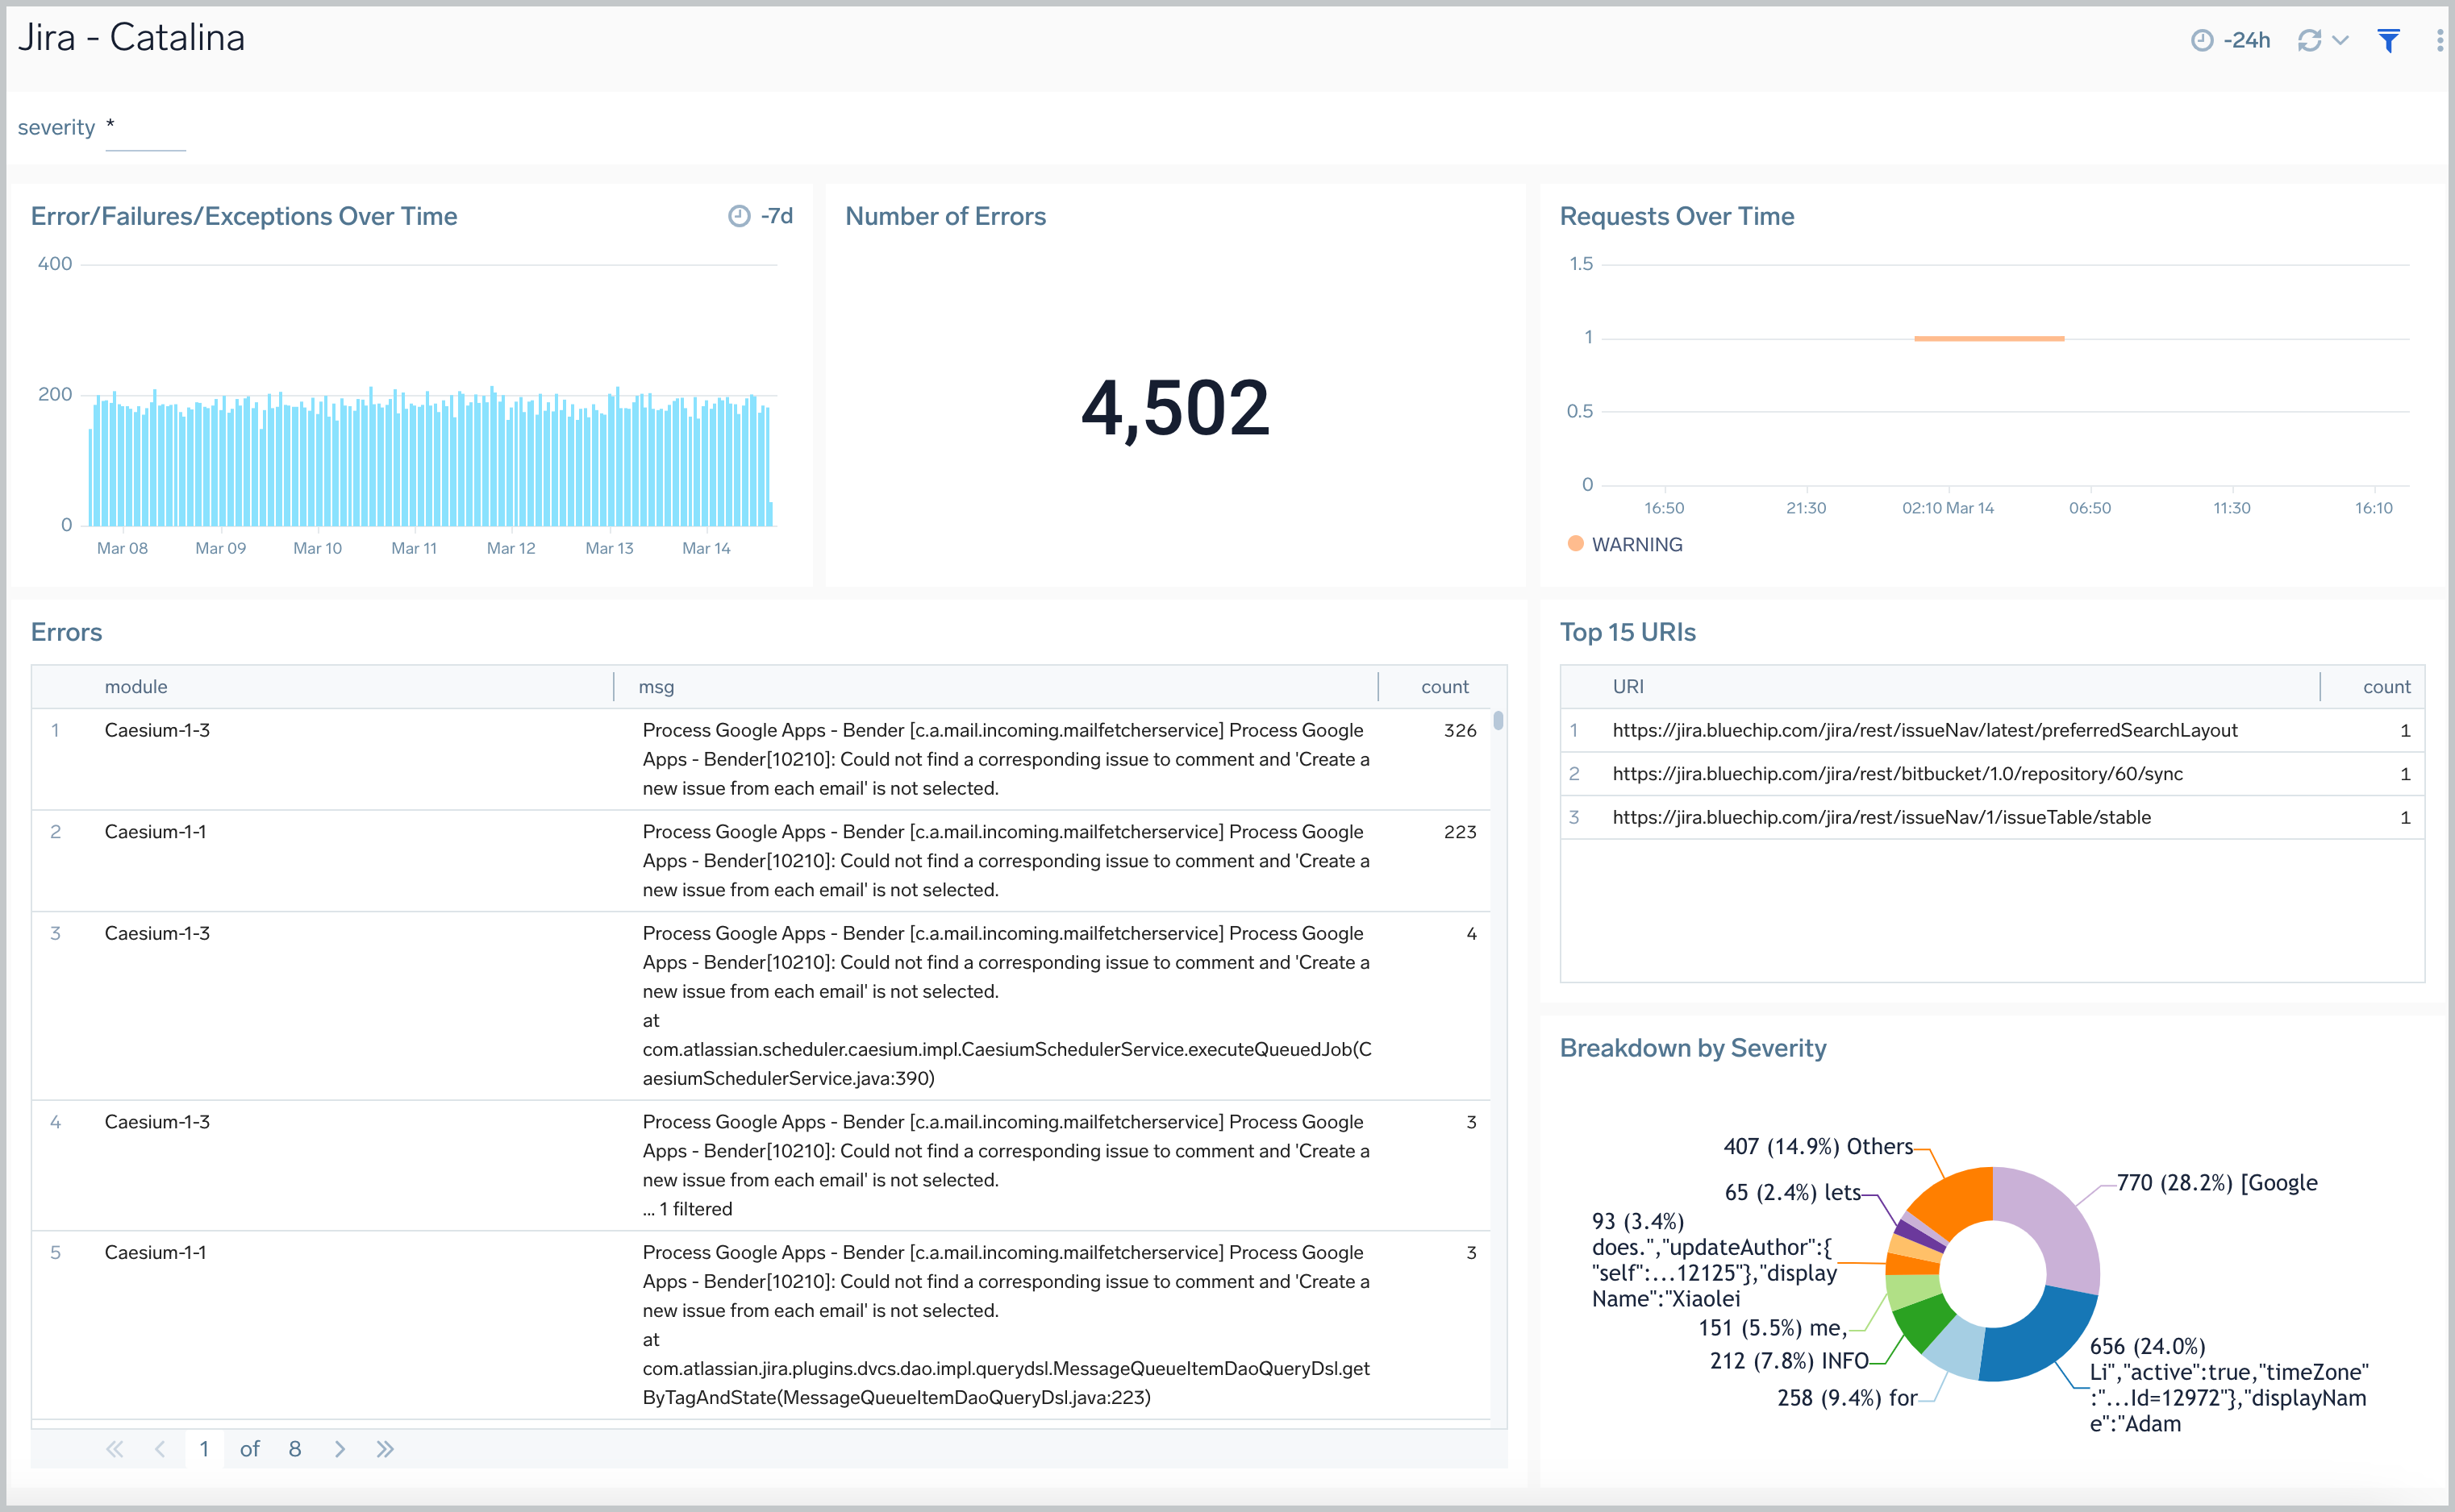
Task: Select Errors row 1 module Caesium-1-3
Action: point(157,730)
